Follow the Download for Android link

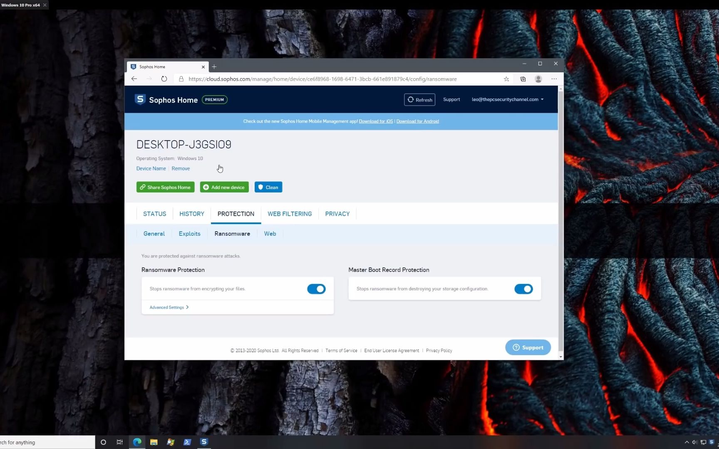click(x=417, y=121)
